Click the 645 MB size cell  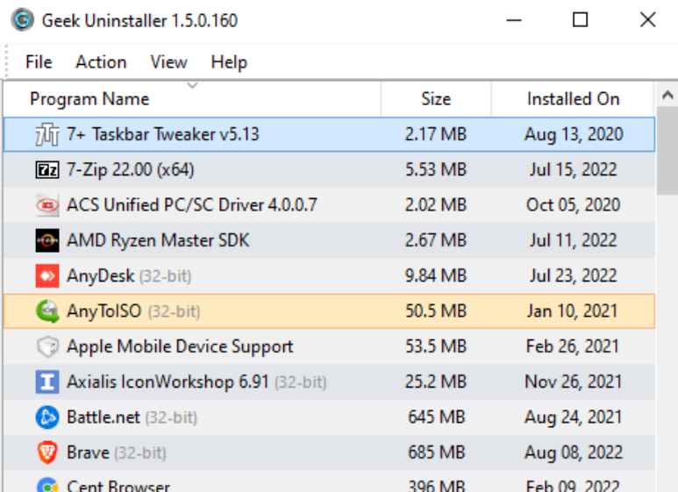437,417
